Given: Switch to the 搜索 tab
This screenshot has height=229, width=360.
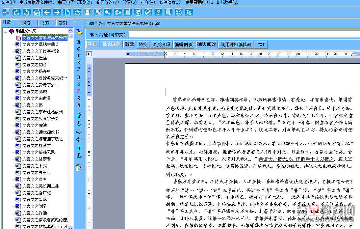Looking at the screenshot, I should [x=28, y=23].
